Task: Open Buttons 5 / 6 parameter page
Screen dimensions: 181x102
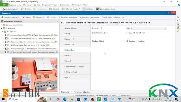Action: (75, 50)
